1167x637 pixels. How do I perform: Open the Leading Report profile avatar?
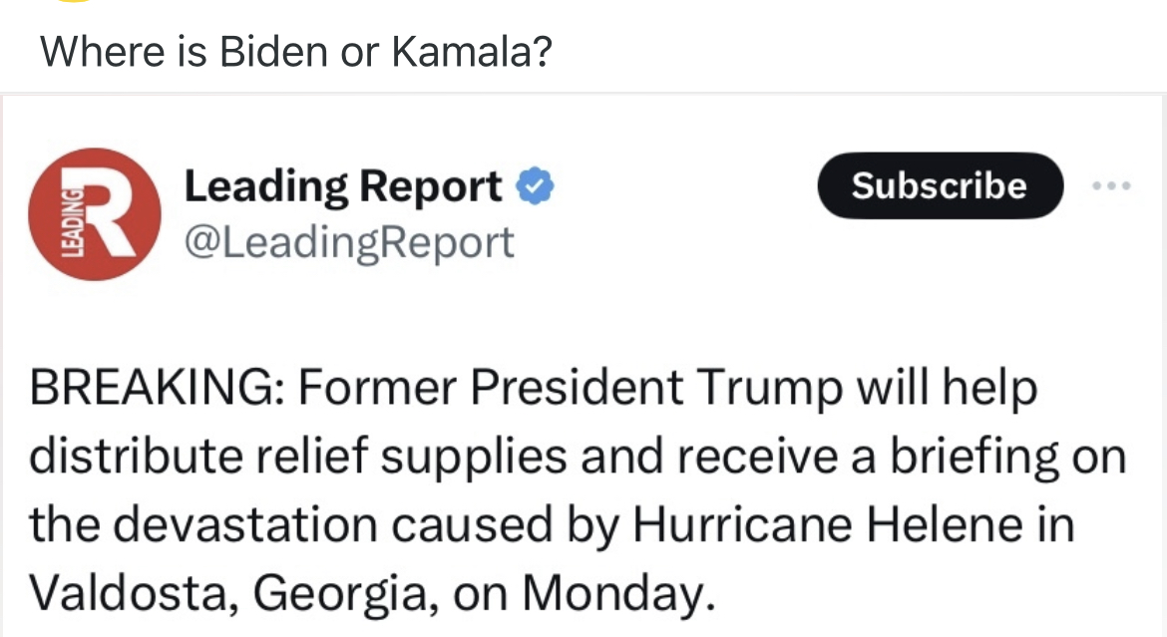pyautogui.click(x=97, y=214)
